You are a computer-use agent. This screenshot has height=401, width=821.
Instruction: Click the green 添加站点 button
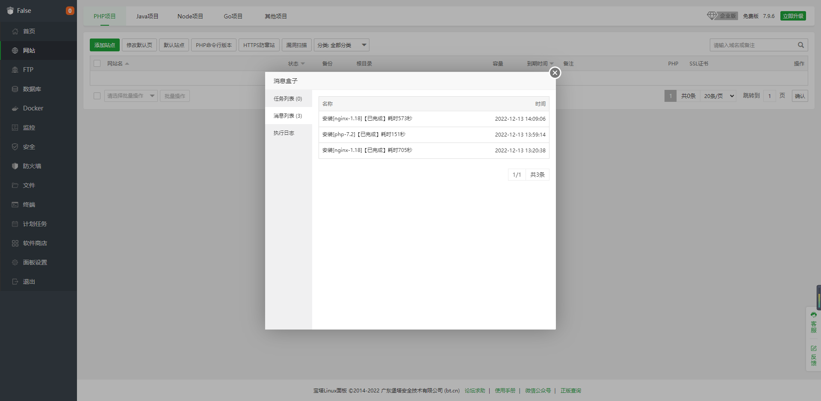tap(105, 45)
